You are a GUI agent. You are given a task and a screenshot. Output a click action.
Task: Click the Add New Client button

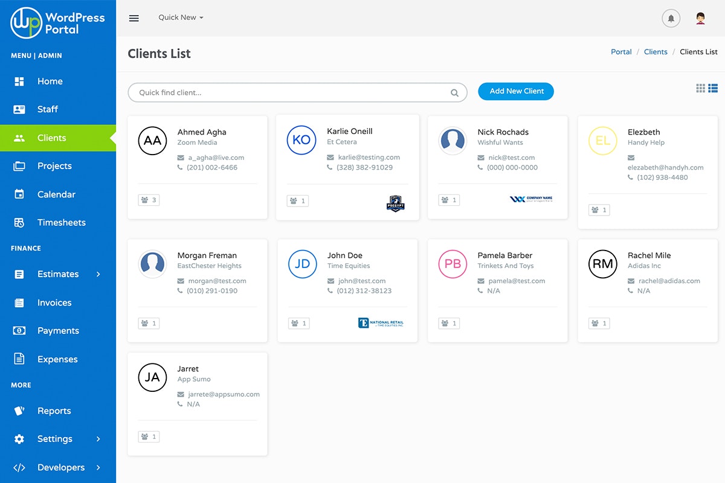[x=516, y=91]
